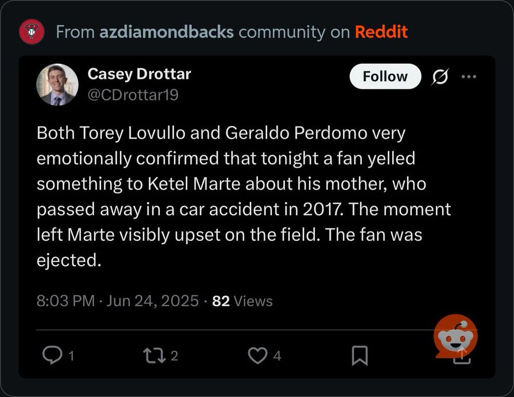Open the 8:03 PM Jun 24, 2025 timestamp
The height and width of the screenshot is (397, 514).
tap(118, 300)
